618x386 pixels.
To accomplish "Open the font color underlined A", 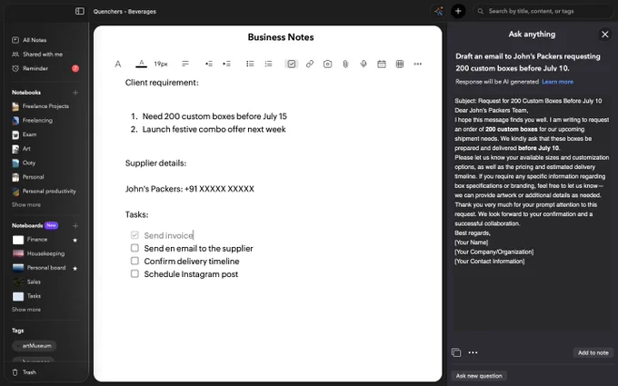I will pyautogui.click(x=142, y=64).
